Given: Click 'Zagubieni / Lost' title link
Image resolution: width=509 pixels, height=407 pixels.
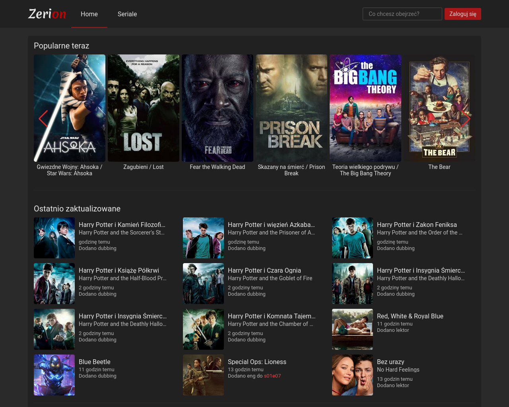Looking at the screenshot, I should (x=144, y=167).
